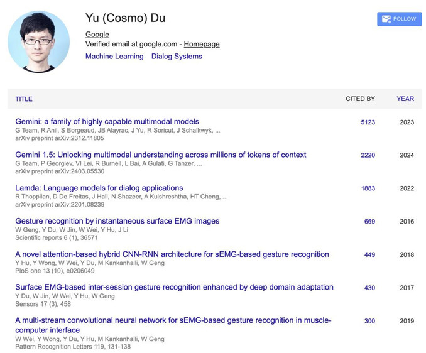Sort publications by TITLE column header

pyautogui.click(x=24, y=99)
